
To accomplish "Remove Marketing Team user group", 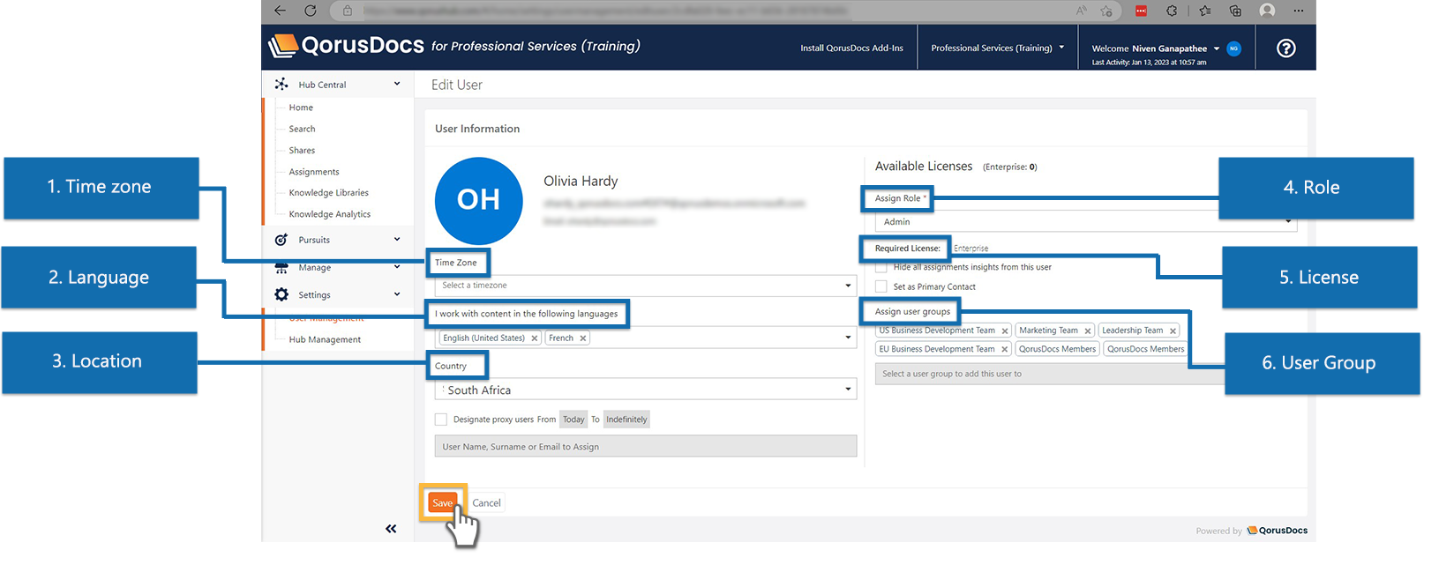I will click(1088, 331).
